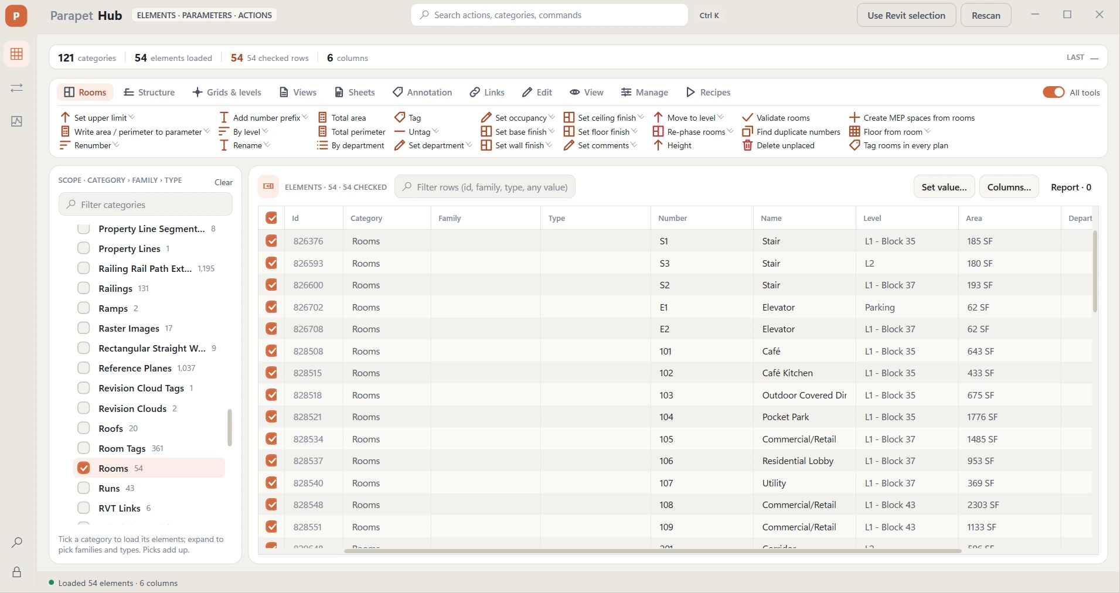Open the search sidebar icon
The width and height of the screenshot is (1120, 593).
point(17,543)
